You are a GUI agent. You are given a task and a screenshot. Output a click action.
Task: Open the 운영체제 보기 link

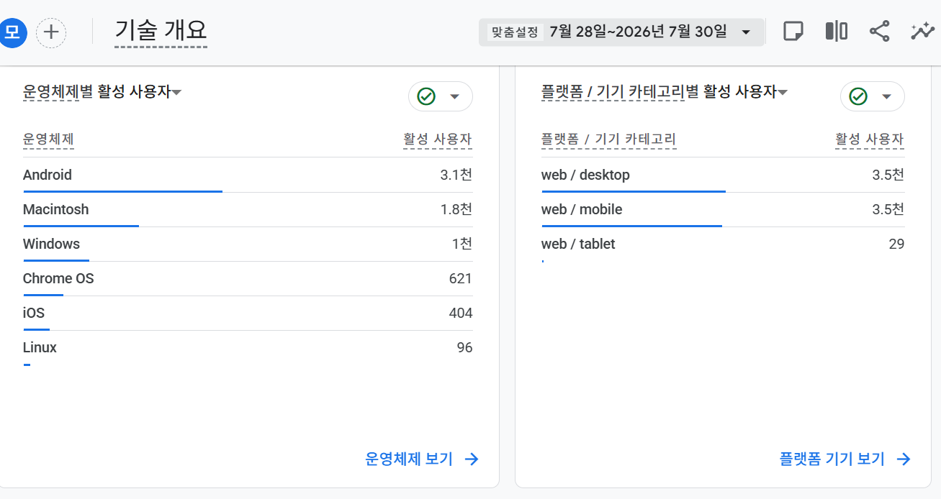point(409,459)
